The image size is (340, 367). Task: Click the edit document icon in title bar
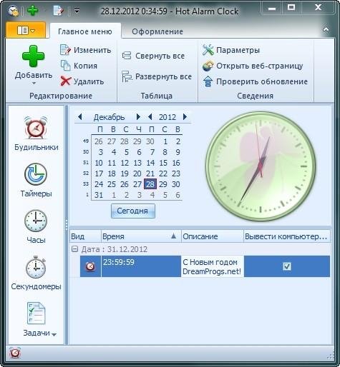pyautogui.click(x=58, y=11)
